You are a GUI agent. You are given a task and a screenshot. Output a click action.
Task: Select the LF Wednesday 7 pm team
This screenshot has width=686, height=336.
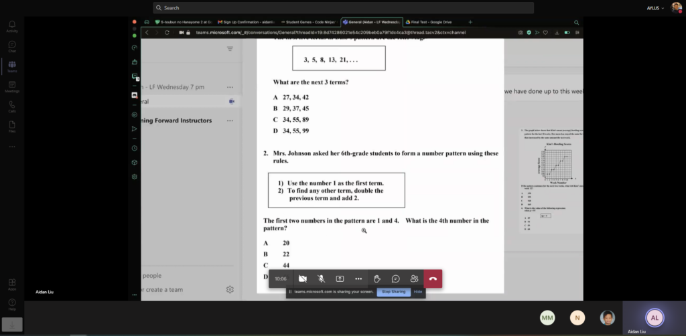click(191, 87)
